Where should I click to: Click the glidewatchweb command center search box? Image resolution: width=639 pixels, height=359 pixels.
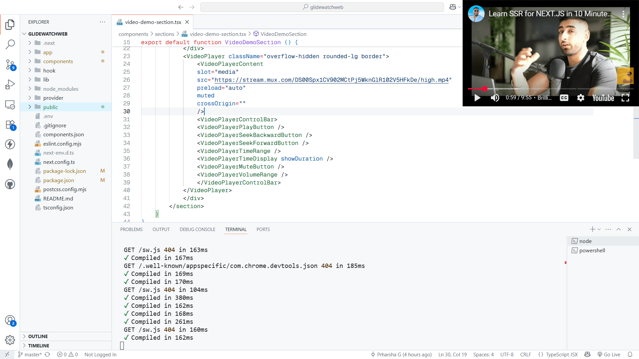click(322, 7)
